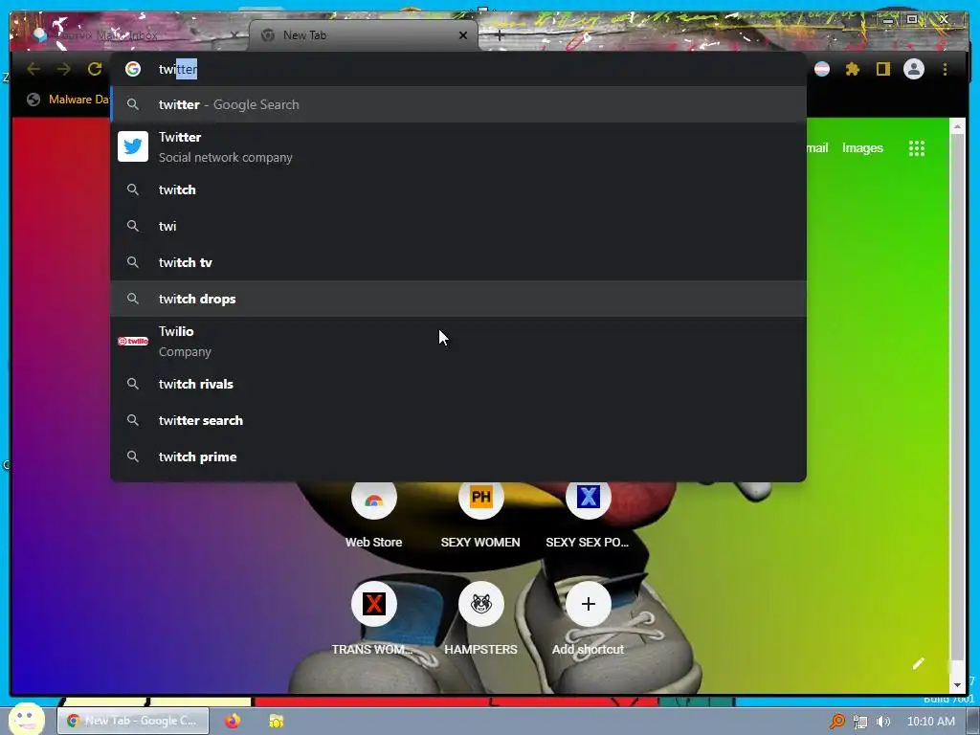Close the New Tab tab
Image resolution: width=980 pixels, height=735 pixels.
pyautogui.click(x=463, y=35)
